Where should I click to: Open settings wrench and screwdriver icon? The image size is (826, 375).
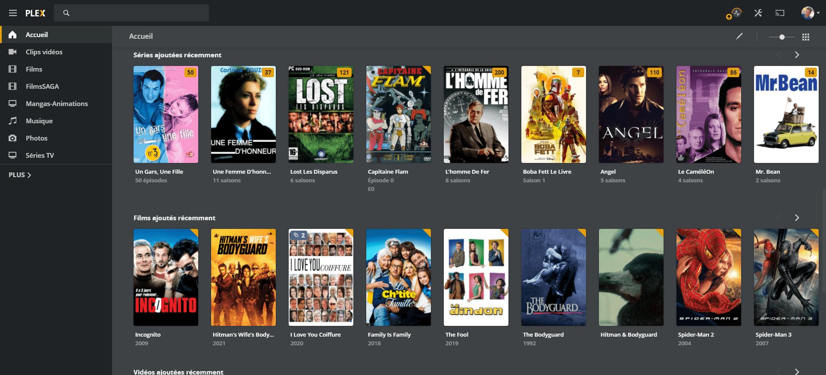(x=758, y=13)
